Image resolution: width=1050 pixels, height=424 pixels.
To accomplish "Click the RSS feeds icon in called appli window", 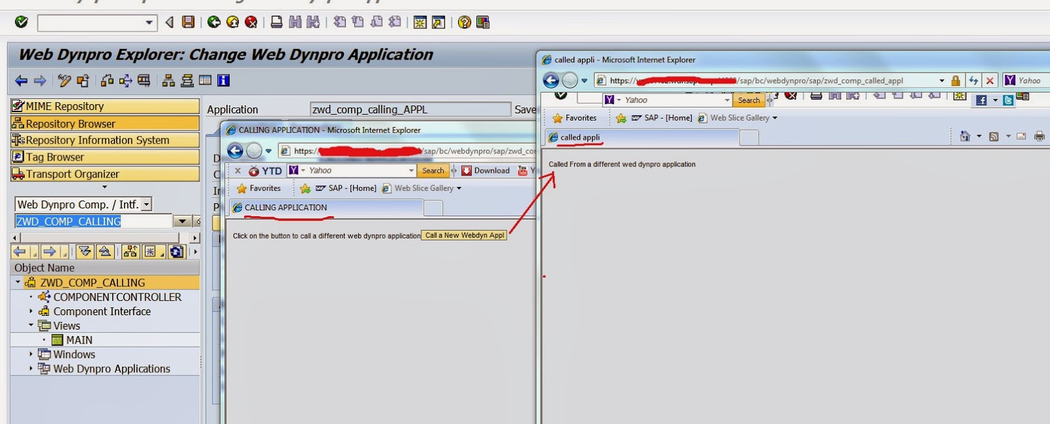I will pyautogui.click(x=994, y=136).
